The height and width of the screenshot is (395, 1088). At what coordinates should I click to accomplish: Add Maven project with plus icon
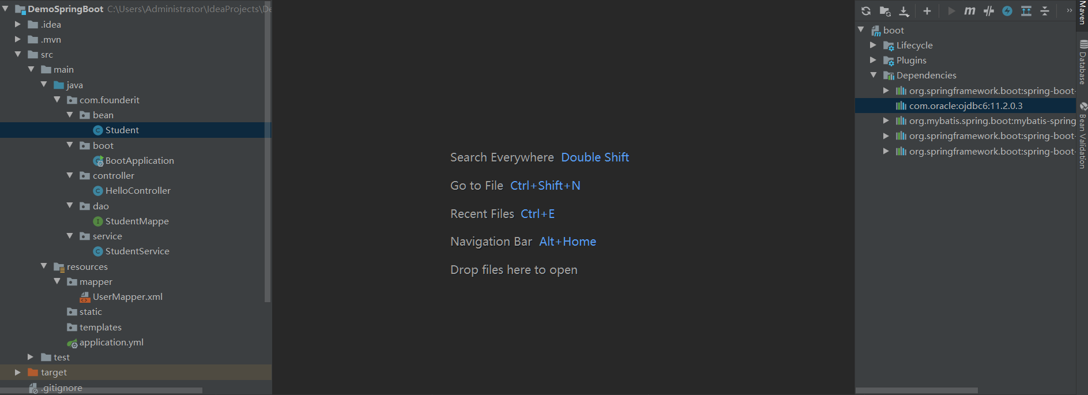click(927, 11)
